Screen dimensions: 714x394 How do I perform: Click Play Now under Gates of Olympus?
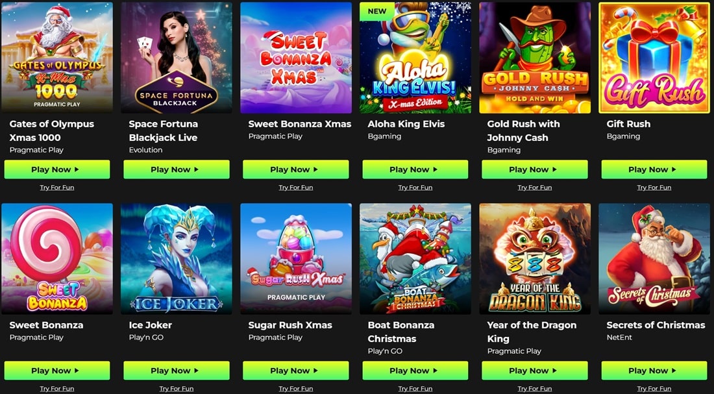coord(57,169)
